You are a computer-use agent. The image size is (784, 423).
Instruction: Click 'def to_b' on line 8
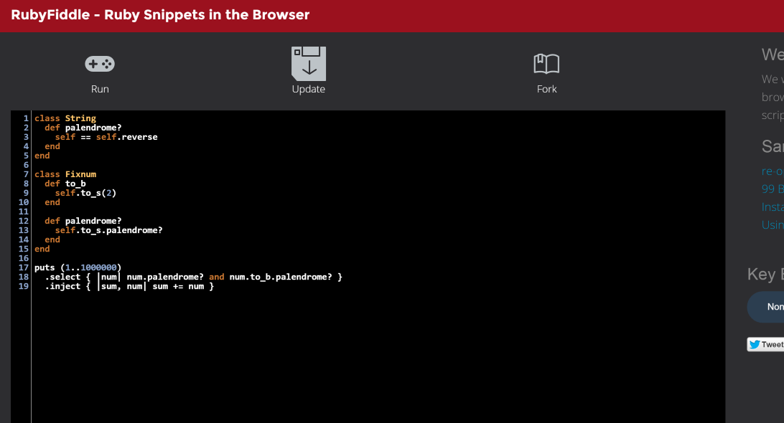click(x=65, y=184)
